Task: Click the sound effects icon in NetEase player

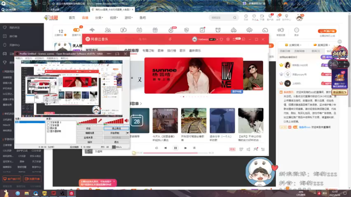Action: click(x=241, y=149)
